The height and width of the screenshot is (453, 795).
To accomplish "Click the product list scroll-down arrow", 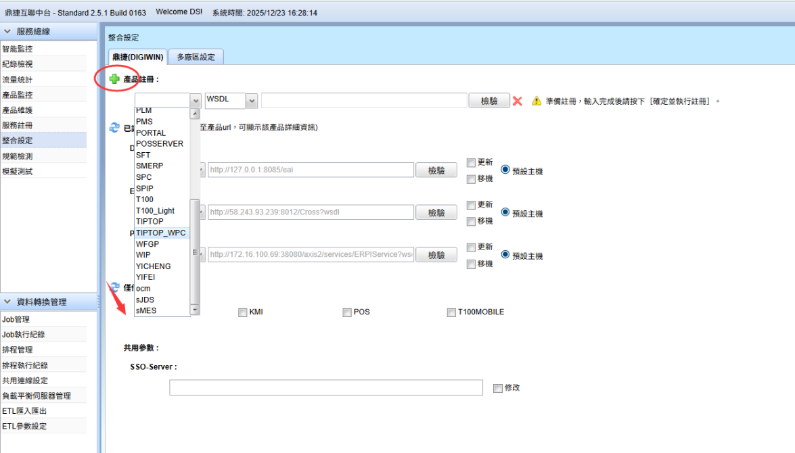I will coord(196,310).
